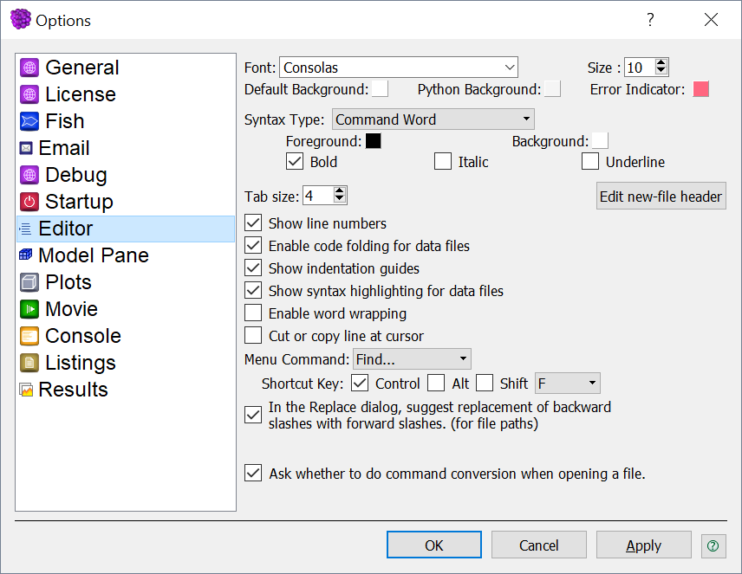Enable the Underline checkbox
742x574 pixels.
(x=590, y=161)
